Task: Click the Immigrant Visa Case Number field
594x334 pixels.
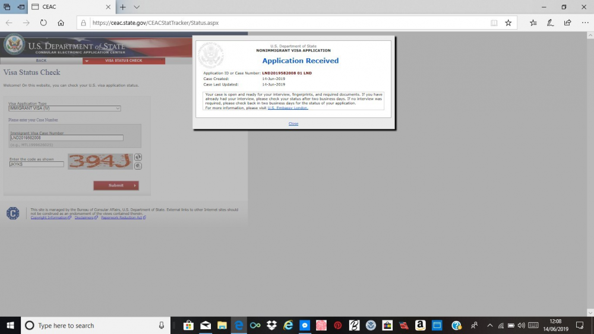Action: click(67, 138)
